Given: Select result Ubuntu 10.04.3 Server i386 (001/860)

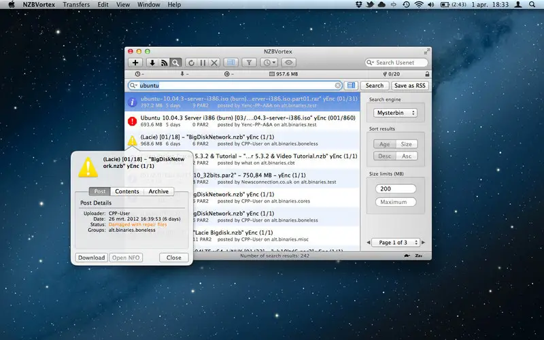Looking at the screenshot, I should [242, 121].
